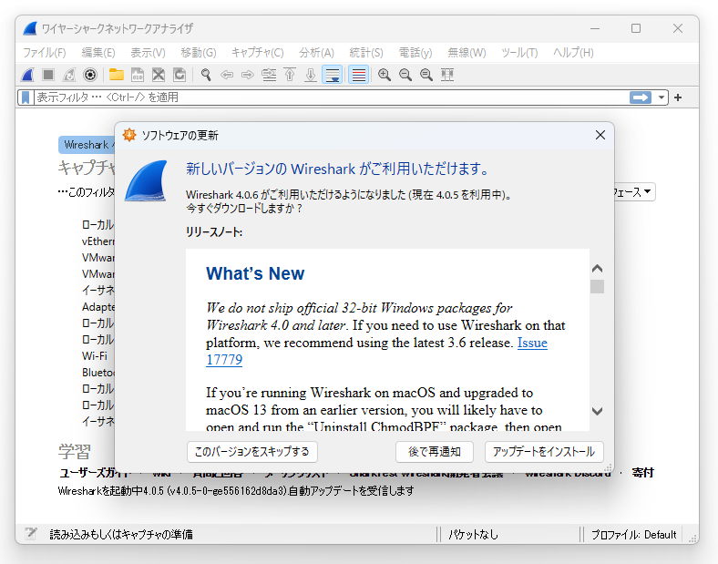
Task: Open the キャプチャ(C) menu
Action: 257,53
